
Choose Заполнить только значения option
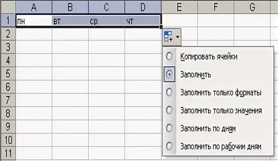pyautogui.click(x=221, y=110)
